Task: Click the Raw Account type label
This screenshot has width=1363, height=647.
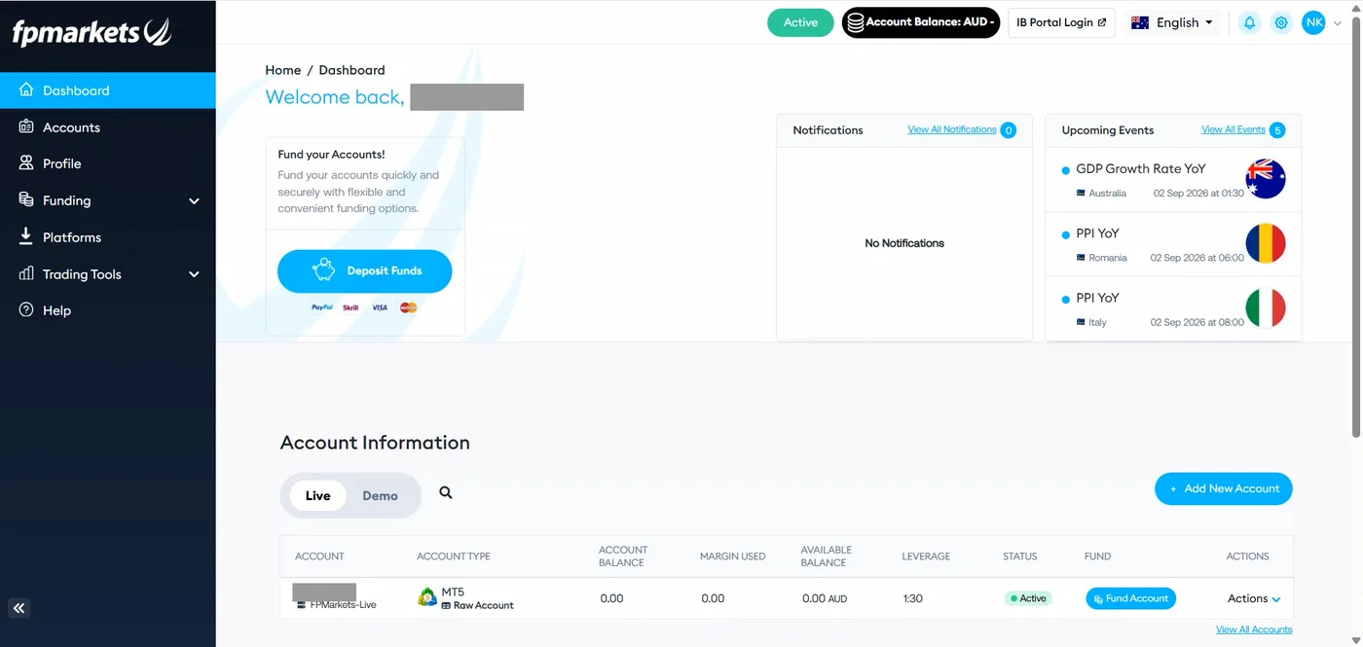Action: point(483,605)
